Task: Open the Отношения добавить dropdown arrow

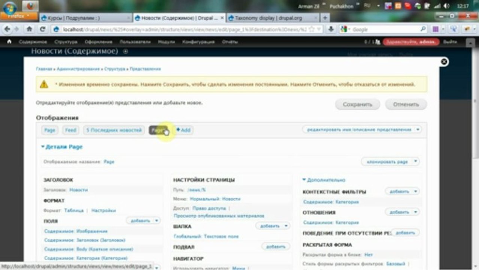Action: (415, 212)
